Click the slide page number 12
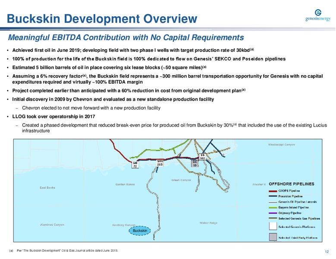 point(327,252)
